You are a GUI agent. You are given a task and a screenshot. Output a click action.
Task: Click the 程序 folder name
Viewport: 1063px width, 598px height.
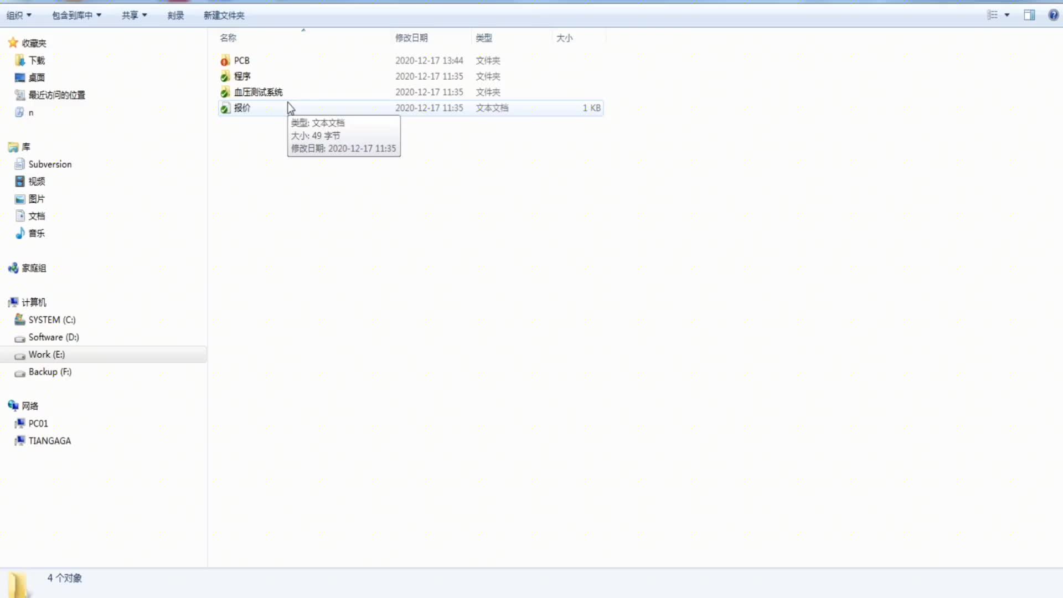pos(242,76)
